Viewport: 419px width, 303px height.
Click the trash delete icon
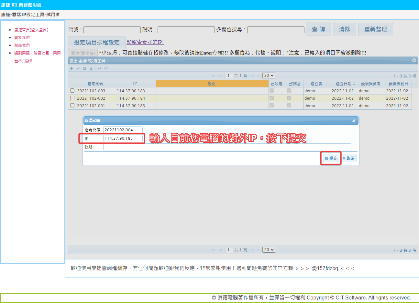[x=91, y=68]
